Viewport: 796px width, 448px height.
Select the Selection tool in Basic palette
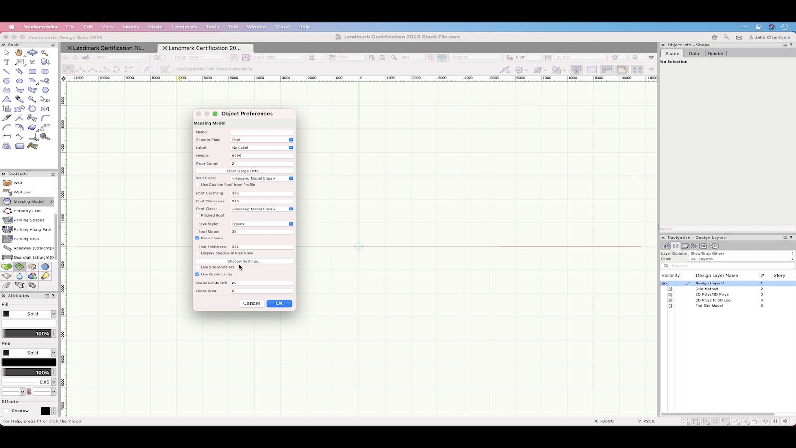point(7,53)
